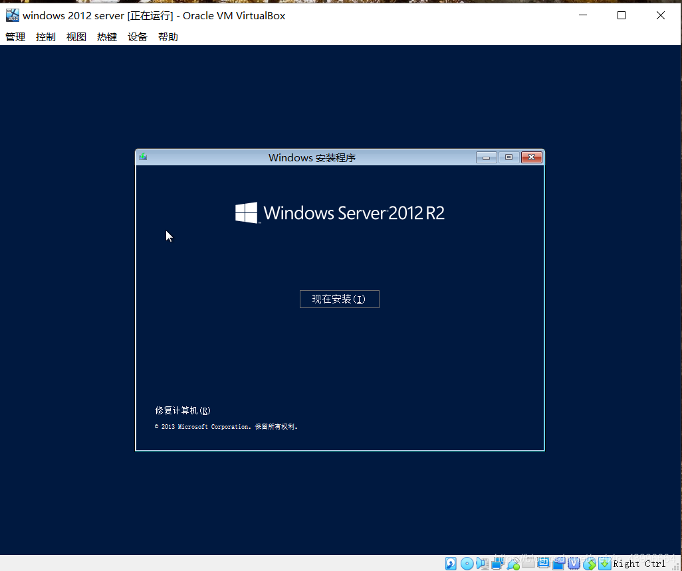Click the 2013 Microsoft Corporation copyright text
This screenshot has width=682, height=571.
pyautogui.click(x=226, y=427)
